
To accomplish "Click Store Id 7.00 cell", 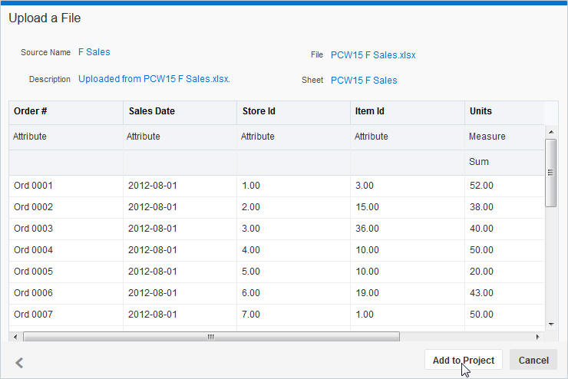I will click(294, 315).
